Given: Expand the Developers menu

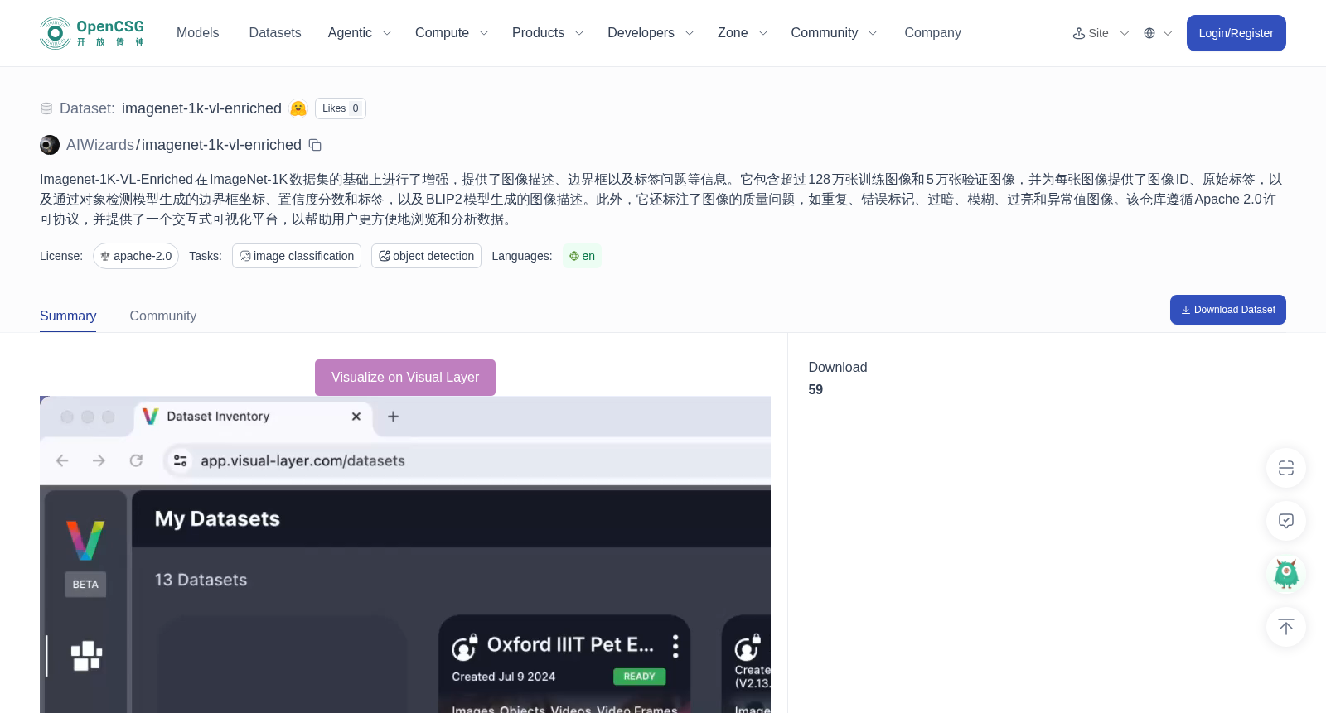Looking at the screenshot, I should (x=651, y=33).
